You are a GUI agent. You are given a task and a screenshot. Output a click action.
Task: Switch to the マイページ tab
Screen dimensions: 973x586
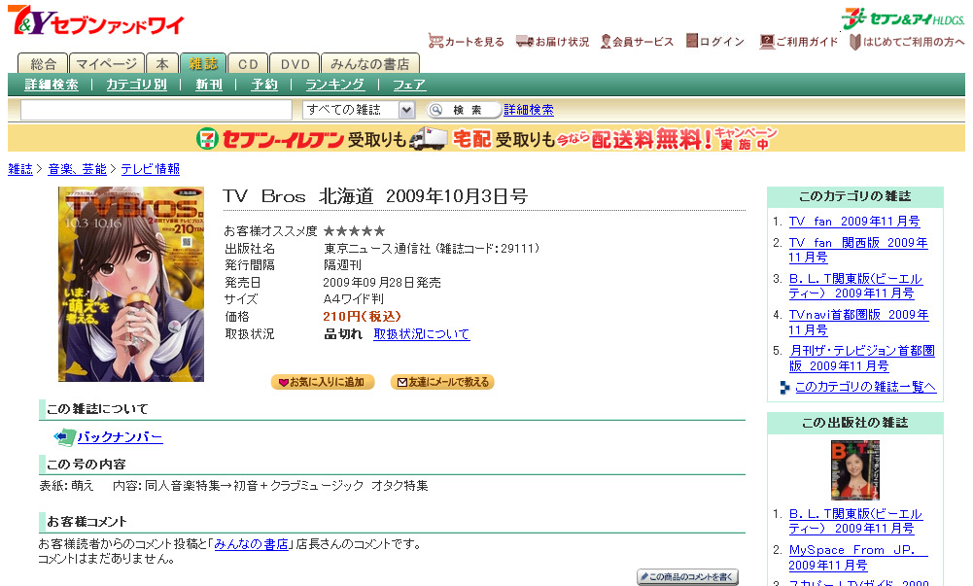click(x=106, y=64)
